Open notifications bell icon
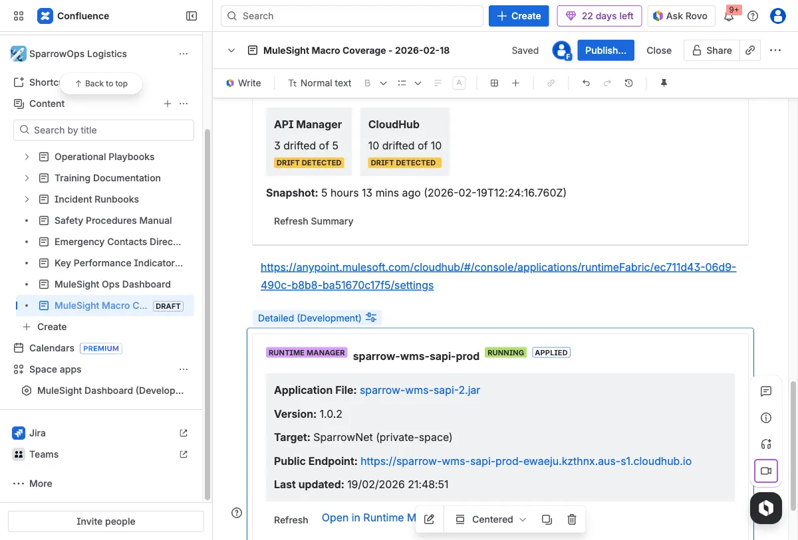Image resolution: width=798 pixels, height=540 pixels. [x=729, y=16]
